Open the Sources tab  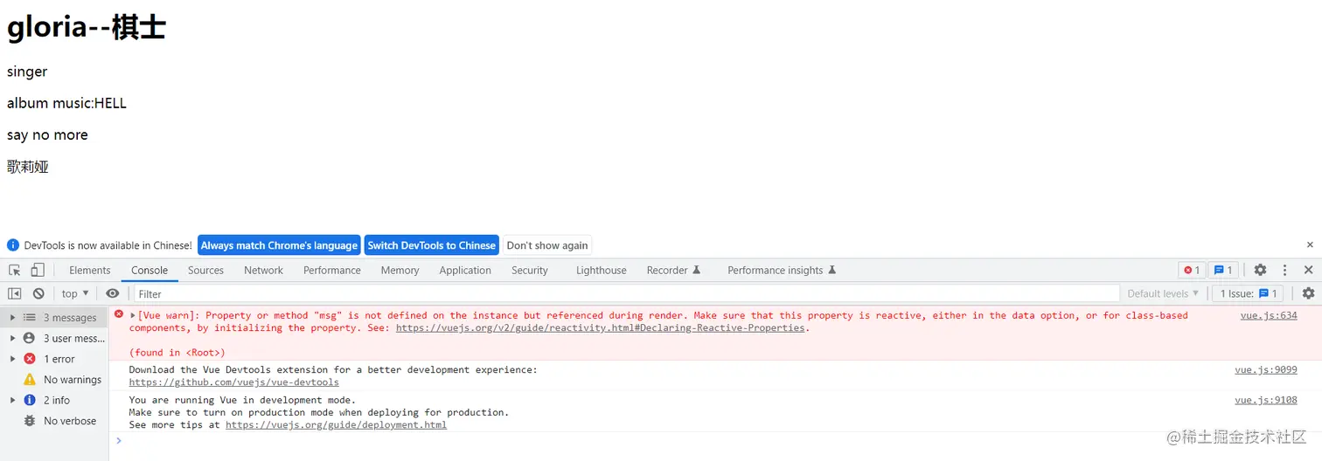coord(206,271)
